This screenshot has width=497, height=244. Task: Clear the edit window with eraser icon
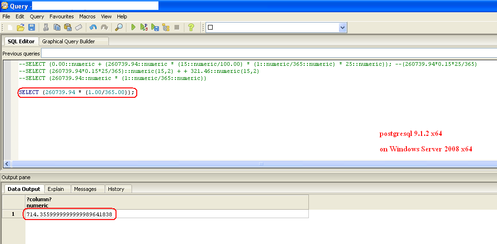[79, 27]
